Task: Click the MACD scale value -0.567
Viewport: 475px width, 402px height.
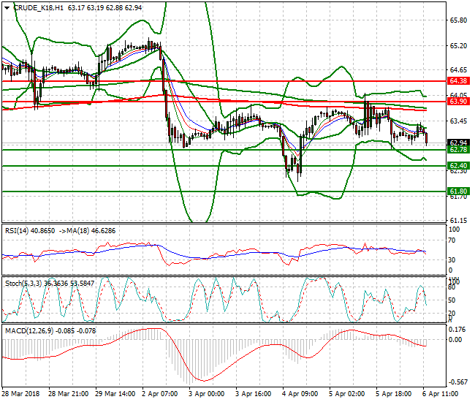Action: pyautogui.click(x=457, y=382)
